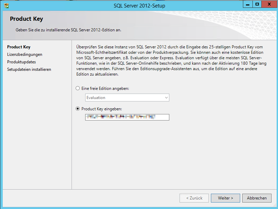
Task: Select 'Product Key eingeben' radio button
Action: click(78, 109)
